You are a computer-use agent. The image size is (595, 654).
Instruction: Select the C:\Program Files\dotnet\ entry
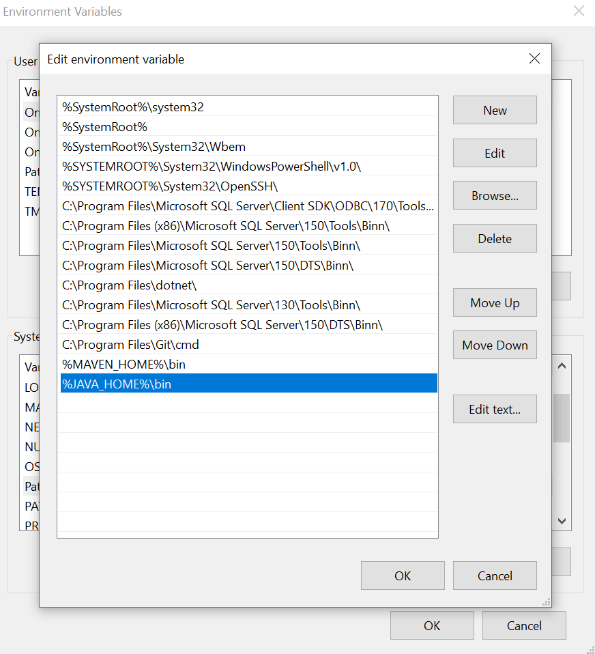click(249, 285)
